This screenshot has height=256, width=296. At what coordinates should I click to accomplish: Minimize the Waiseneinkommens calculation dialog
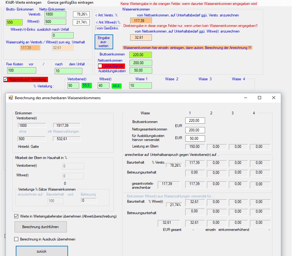[x=245, y=98]
